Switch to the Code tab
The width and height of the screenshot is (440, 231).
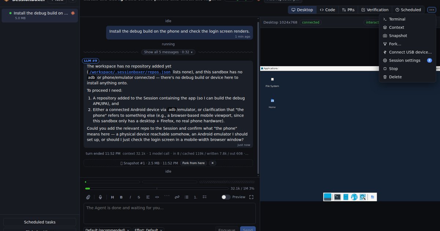(327, 10)
